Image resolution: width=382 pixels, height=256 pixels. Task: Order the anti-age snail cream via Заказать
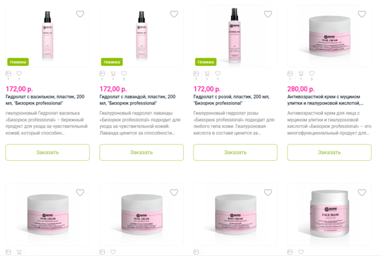pyautogui.click(x=329, y=152)
